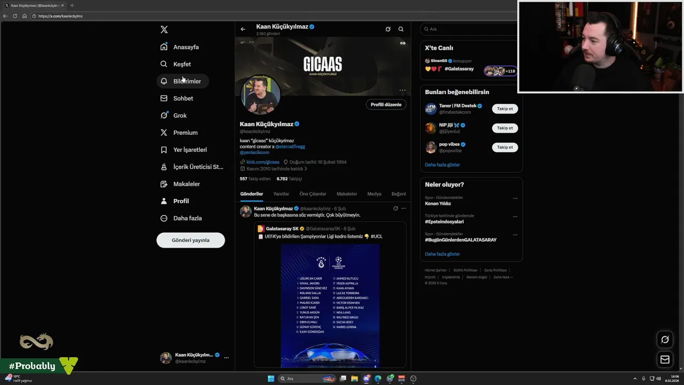Open 557 Takip edilen list
This screenshot has width=684, height=385.
point(254,179)
